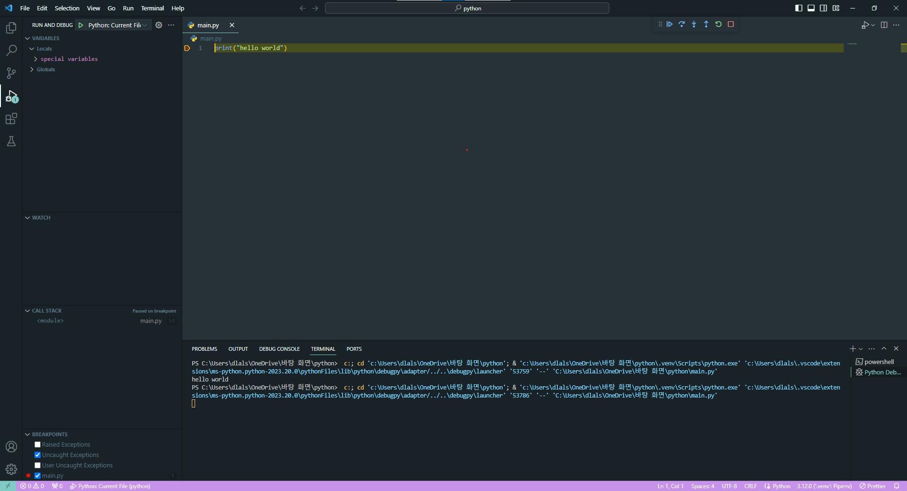The image size is (907, 491).
Task: Open notifications bell in status bar
Action: click(x=897, y=486)
